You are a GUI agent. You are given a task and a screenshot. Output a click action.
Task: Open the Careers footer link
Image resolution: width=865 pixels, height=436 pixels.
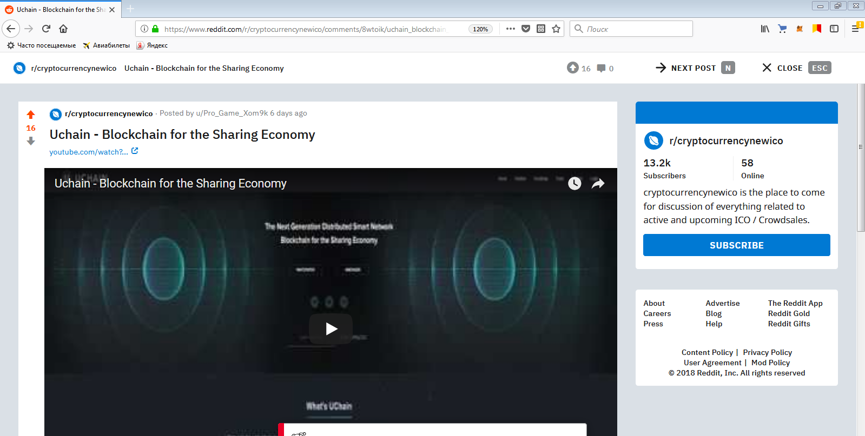pyautogui.click(x=657, y=313)
